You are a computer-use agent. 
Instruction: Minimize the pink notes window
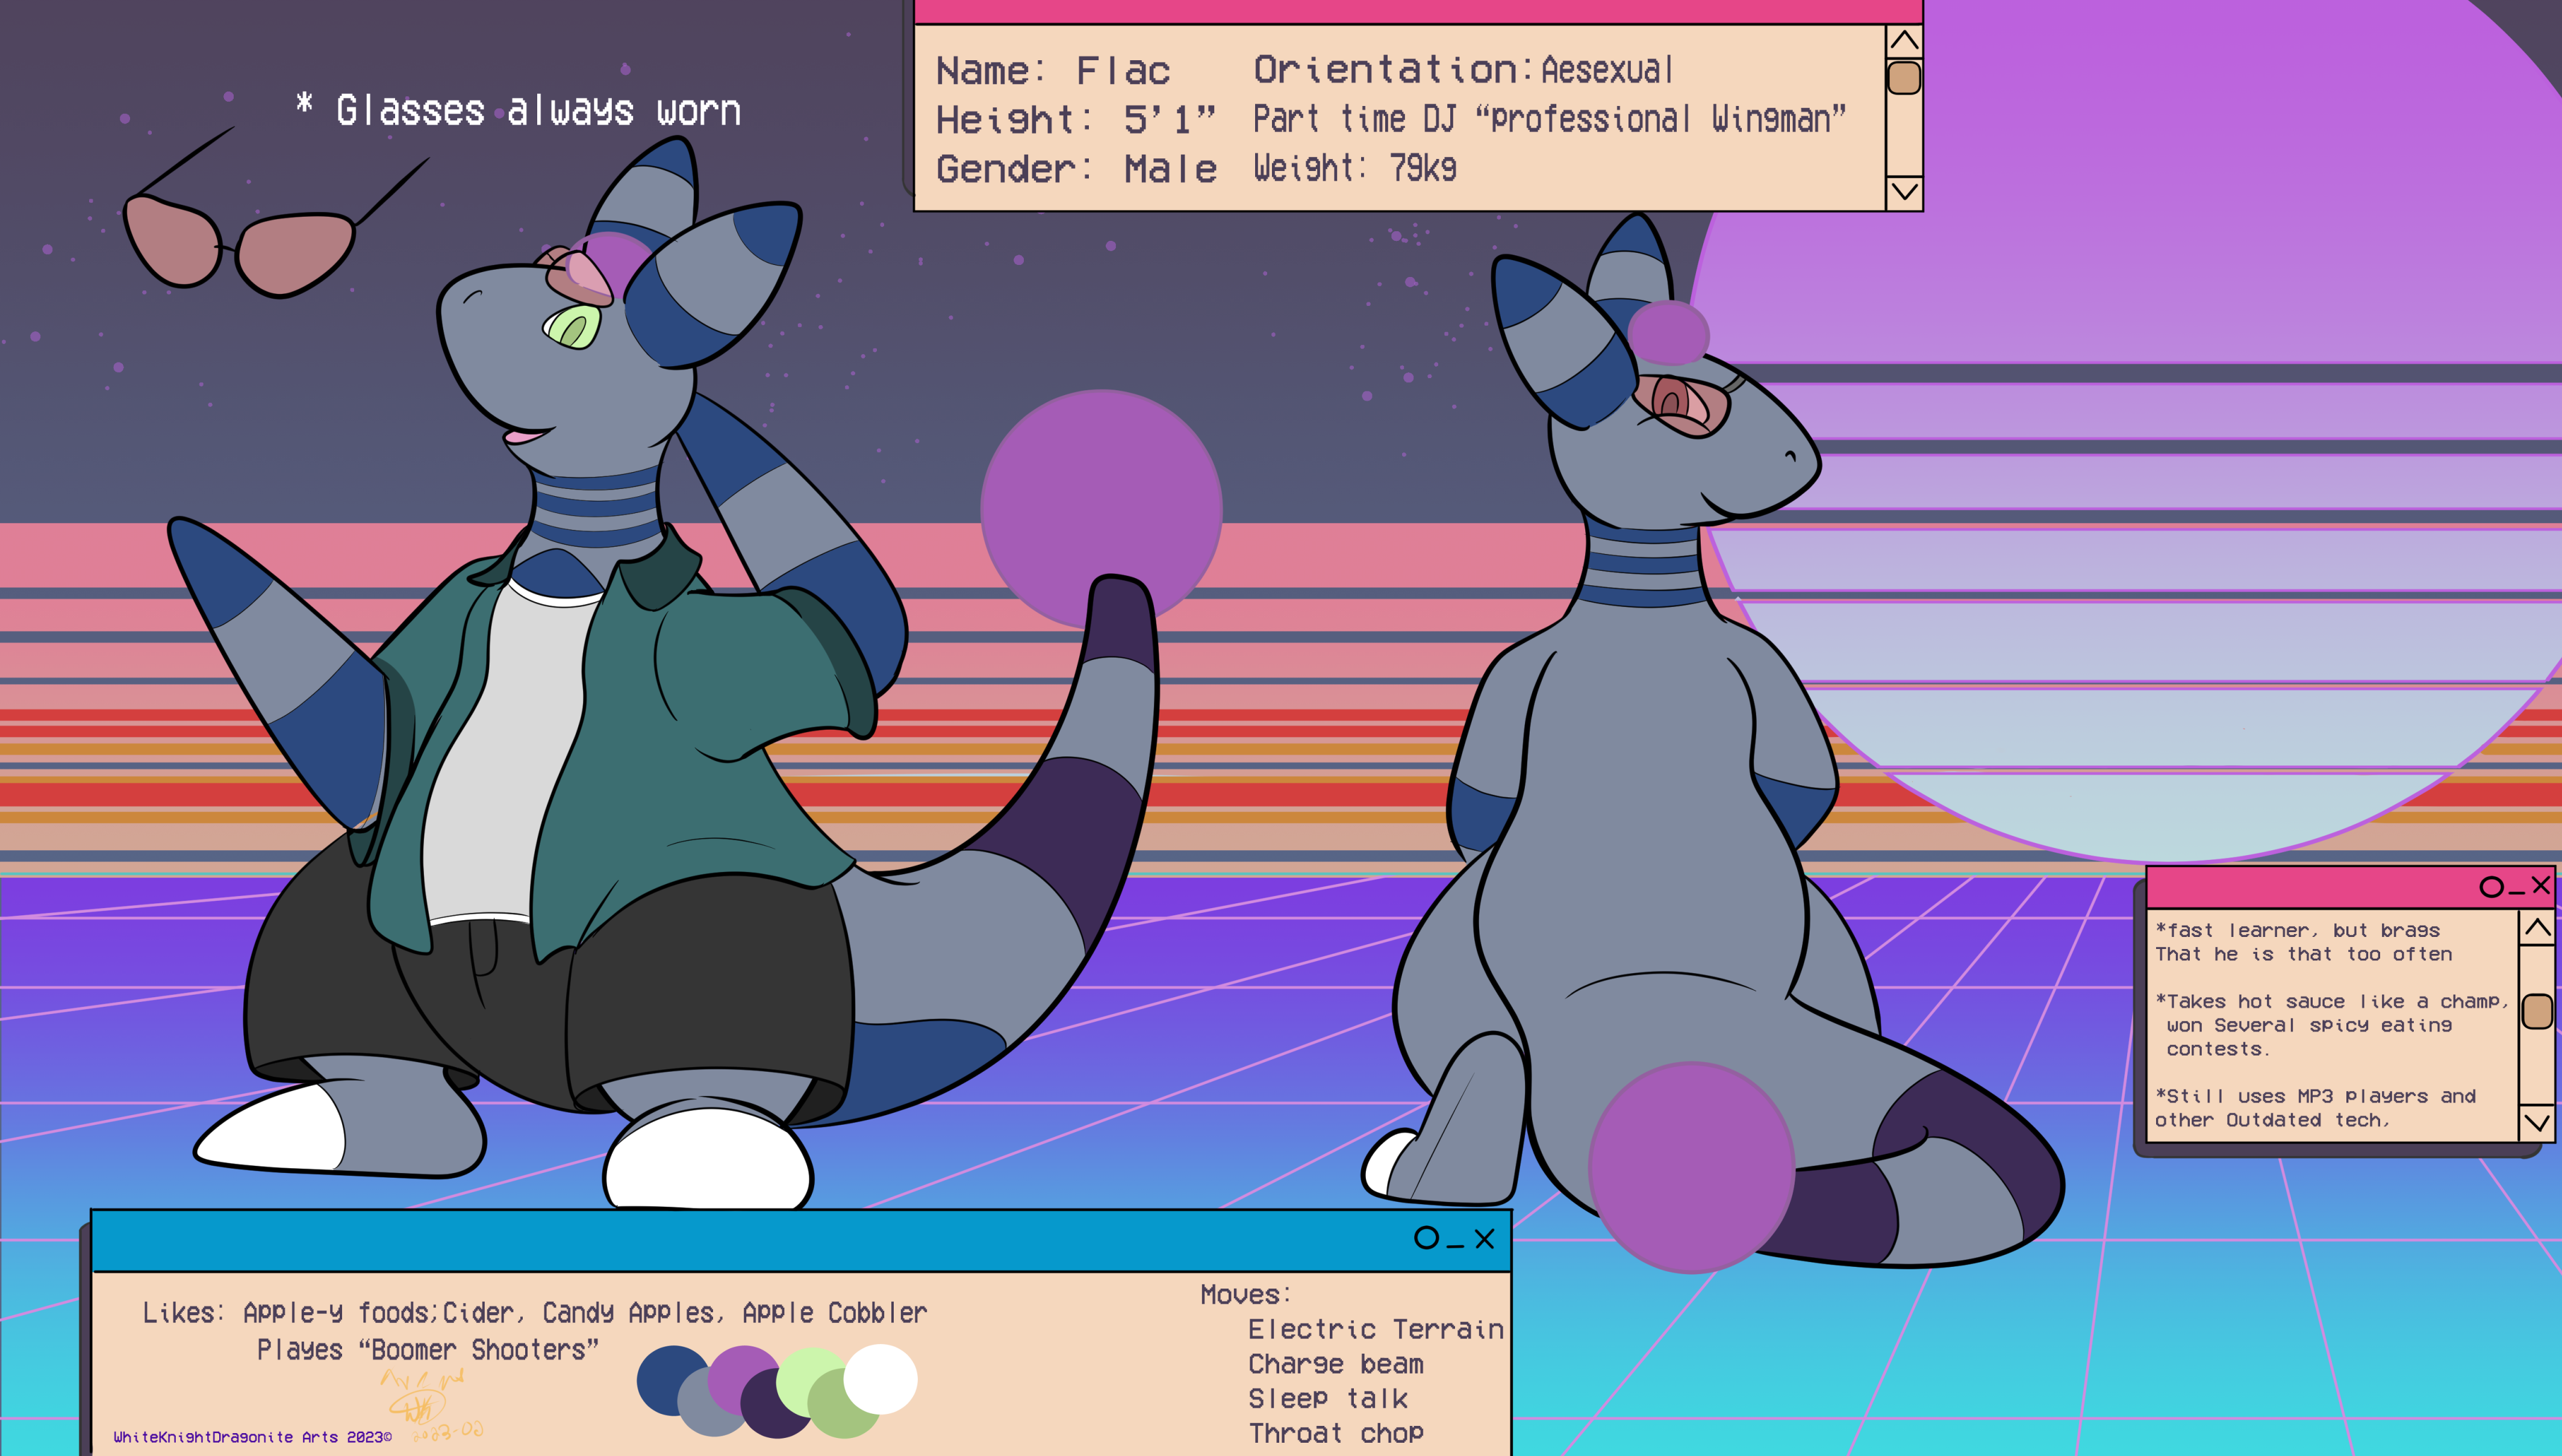coord(2516,892)
